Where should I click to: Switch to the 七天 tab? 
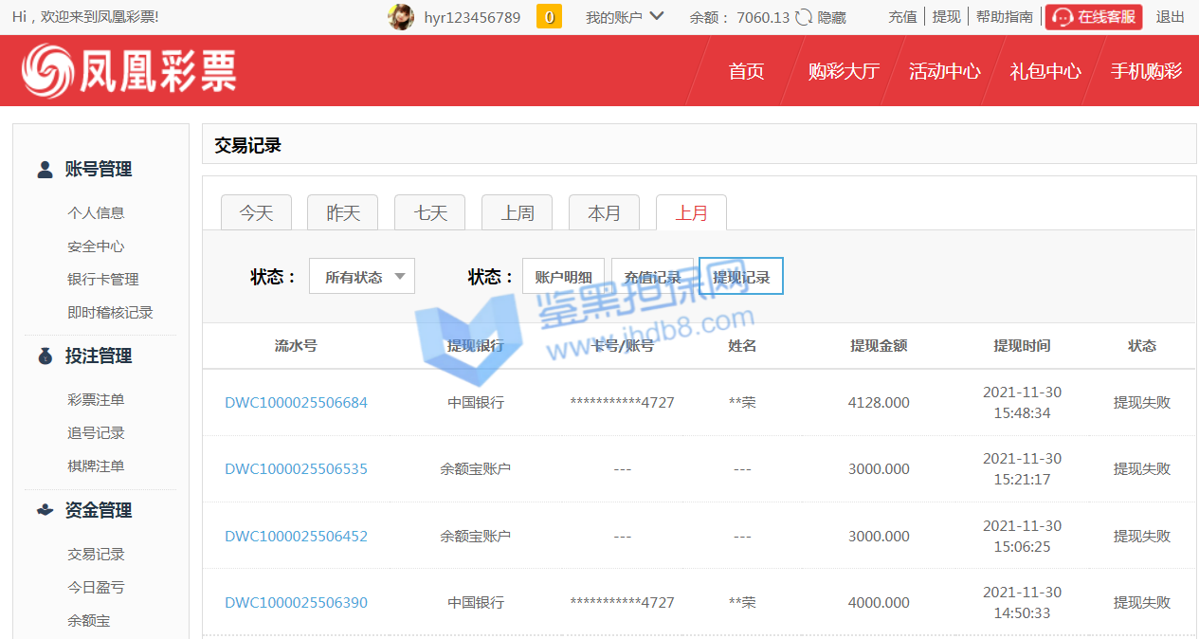tap(430, 213)
